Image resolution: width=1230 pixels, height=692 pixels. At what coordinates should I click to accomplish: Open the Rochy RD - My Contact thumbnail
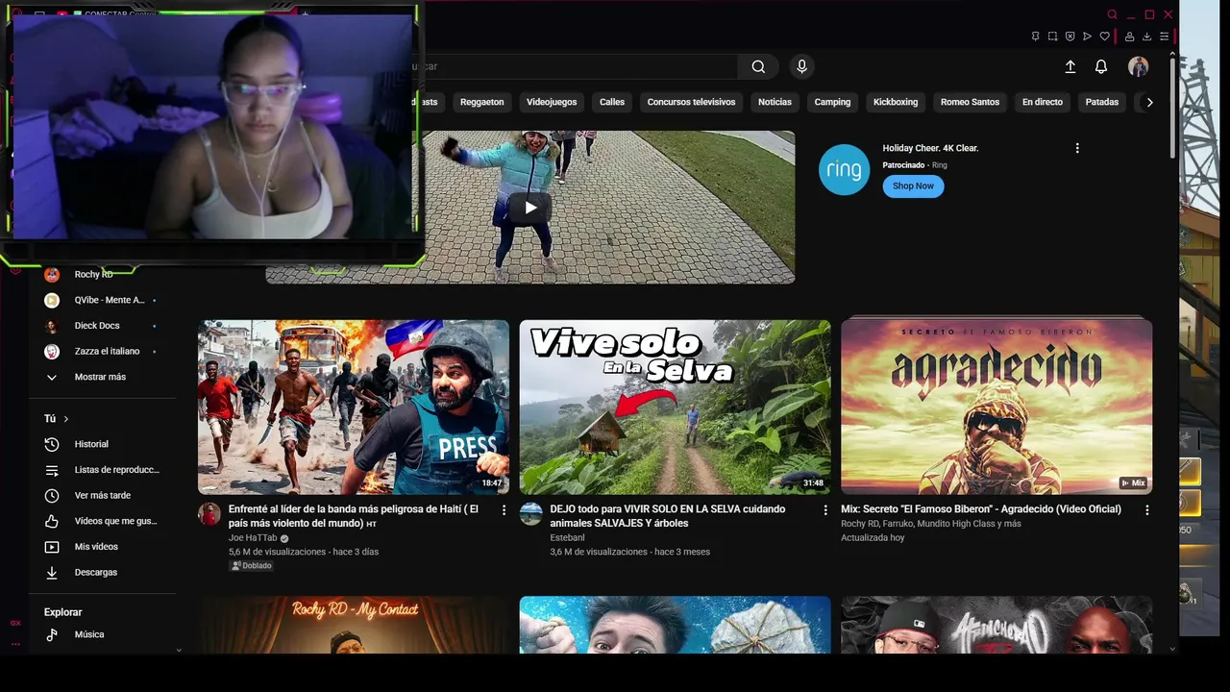pyautogui.click(x=354, y=625)
